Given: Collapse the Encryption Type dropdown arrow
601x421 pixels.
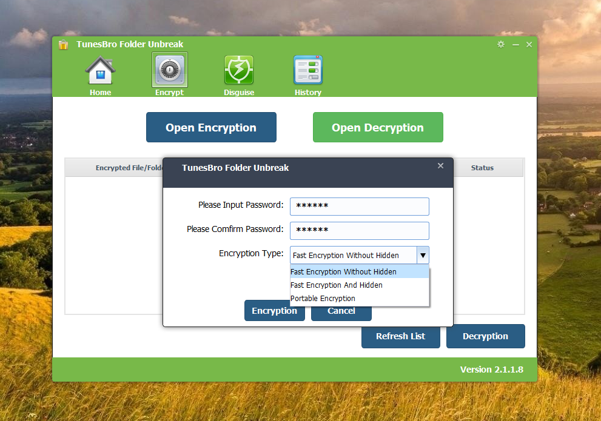Looking at the screenshot, I should [423, 255].
